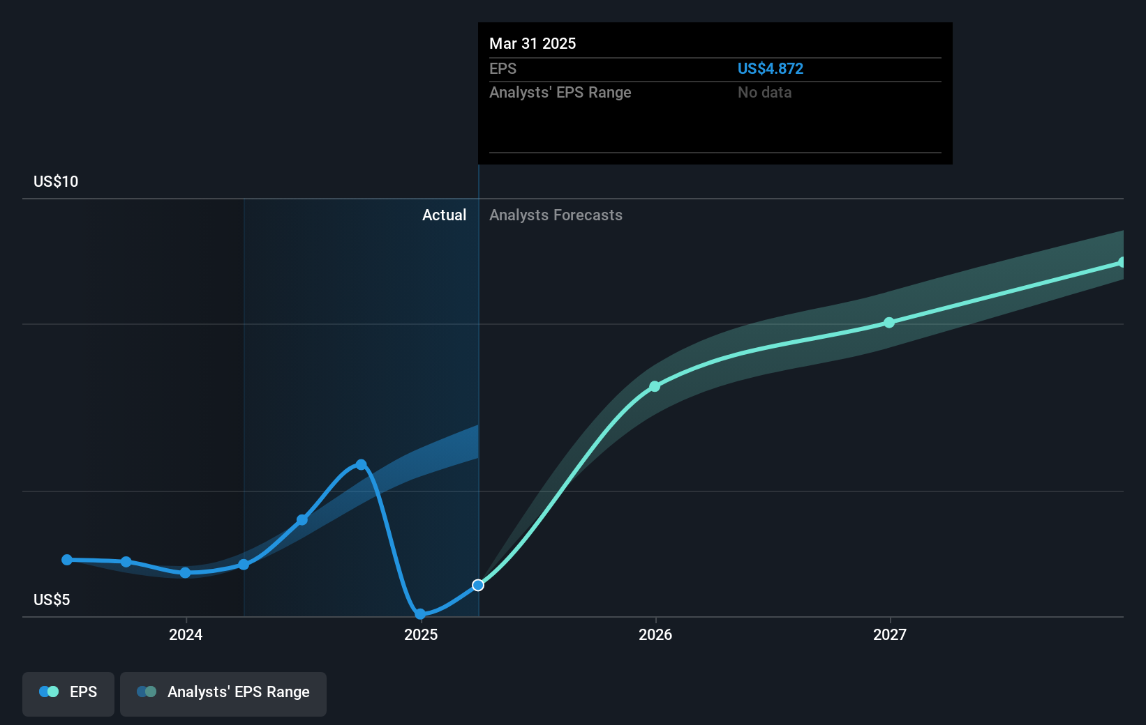The height and width of the screenshot is (725, 1146).
Task: Toggle the EPS legend series button
Action: (68, 694)
